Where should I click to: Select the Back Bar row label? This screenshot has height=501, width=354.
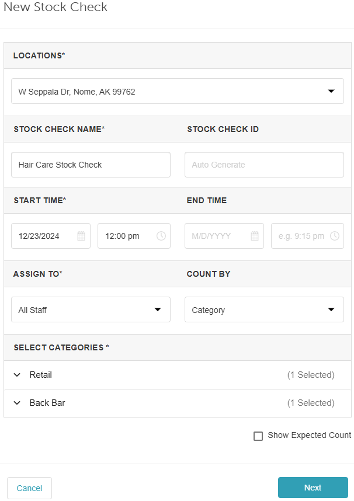[x=47, y=403]
